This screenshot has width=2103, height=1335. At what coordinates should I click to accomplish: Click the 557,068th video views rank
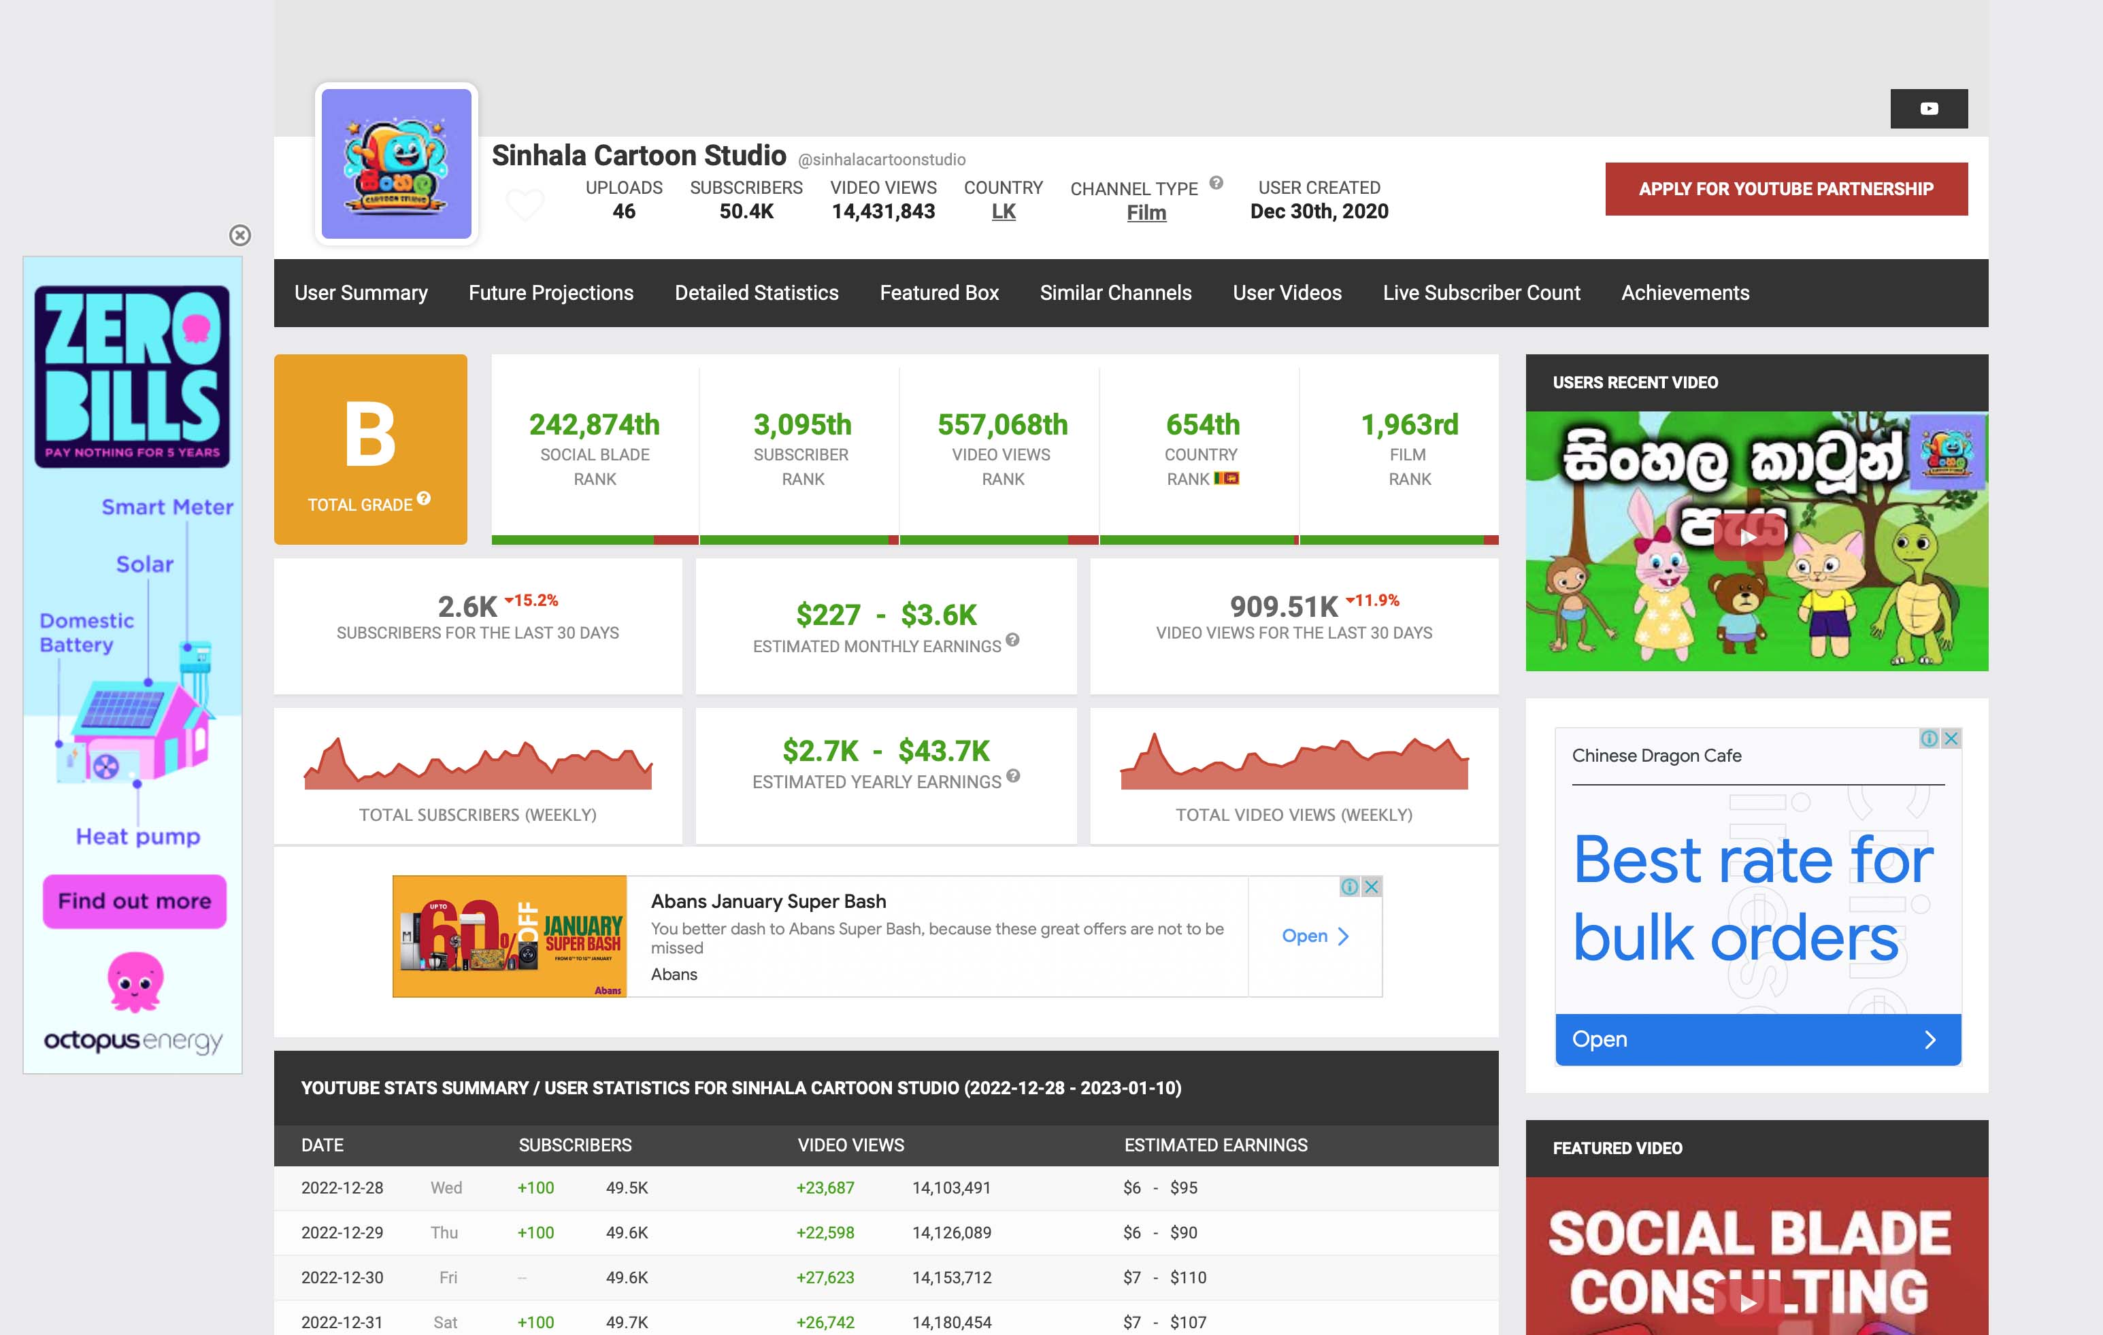[1003, 424]
